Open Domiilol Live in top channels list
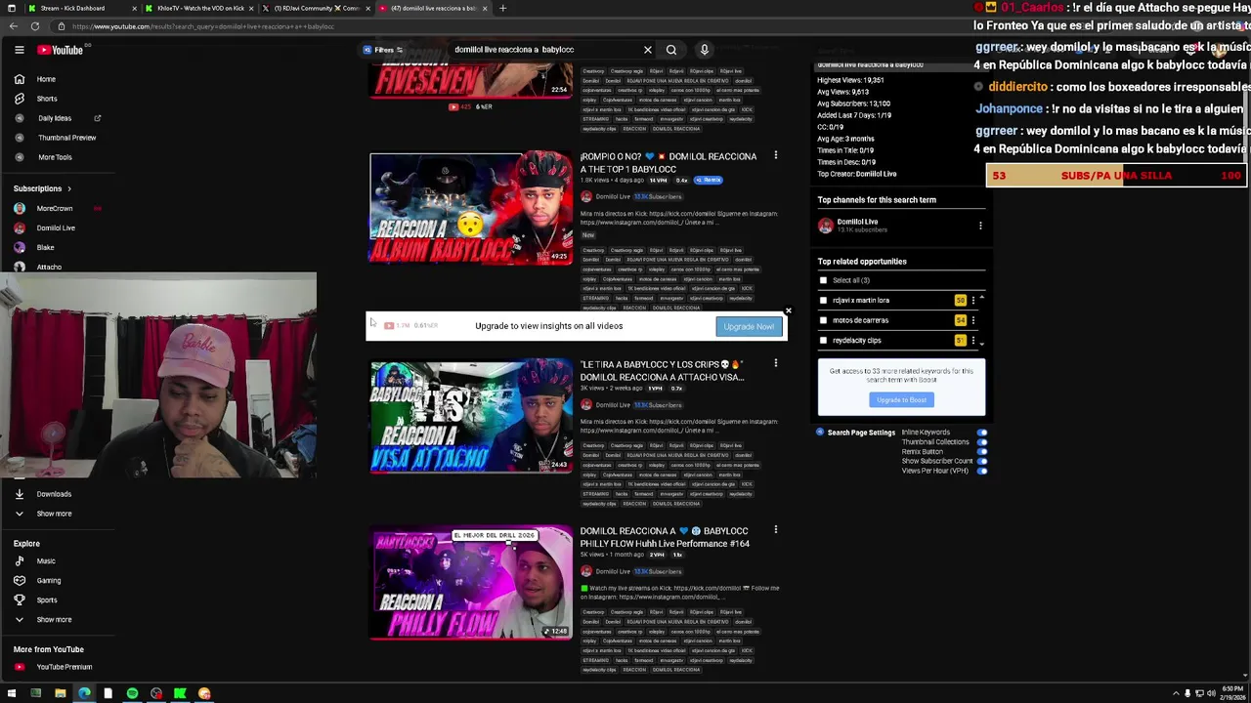This screenshot has width=1251, height=703. click(857, 224)
